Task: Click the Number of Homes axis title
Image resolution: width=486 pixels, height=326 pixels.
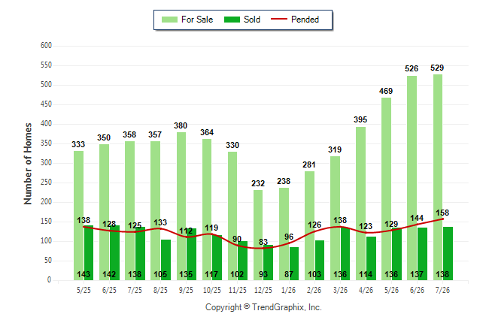Action: point(28,164)
